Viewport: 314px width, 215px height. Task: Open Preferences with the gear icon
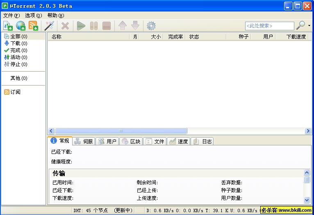point(151,26)
